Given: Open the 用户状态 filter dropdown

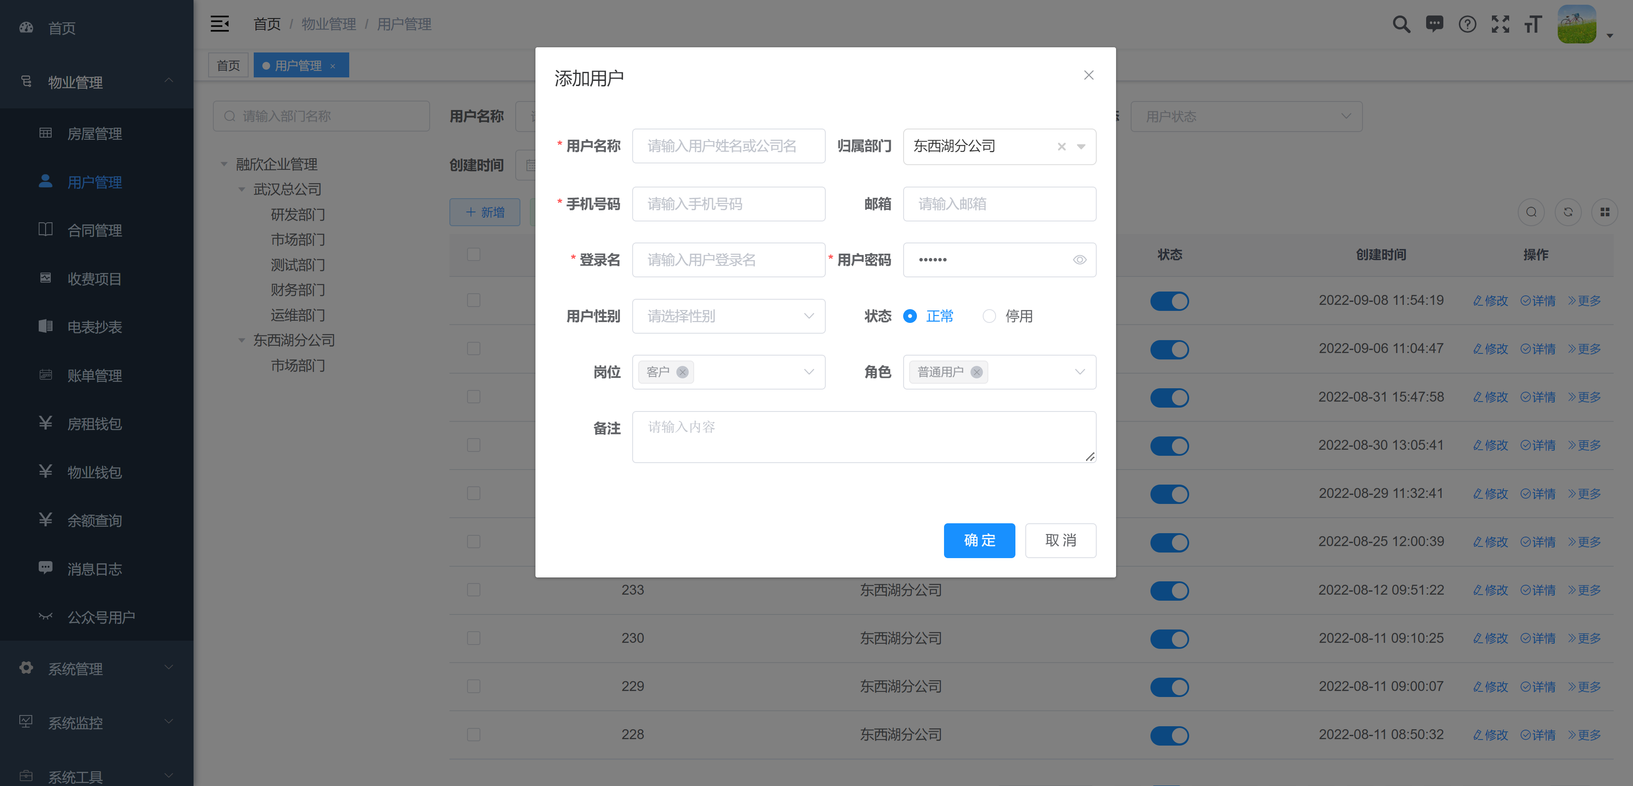Looking at the screenshot, I should 1246,117.
